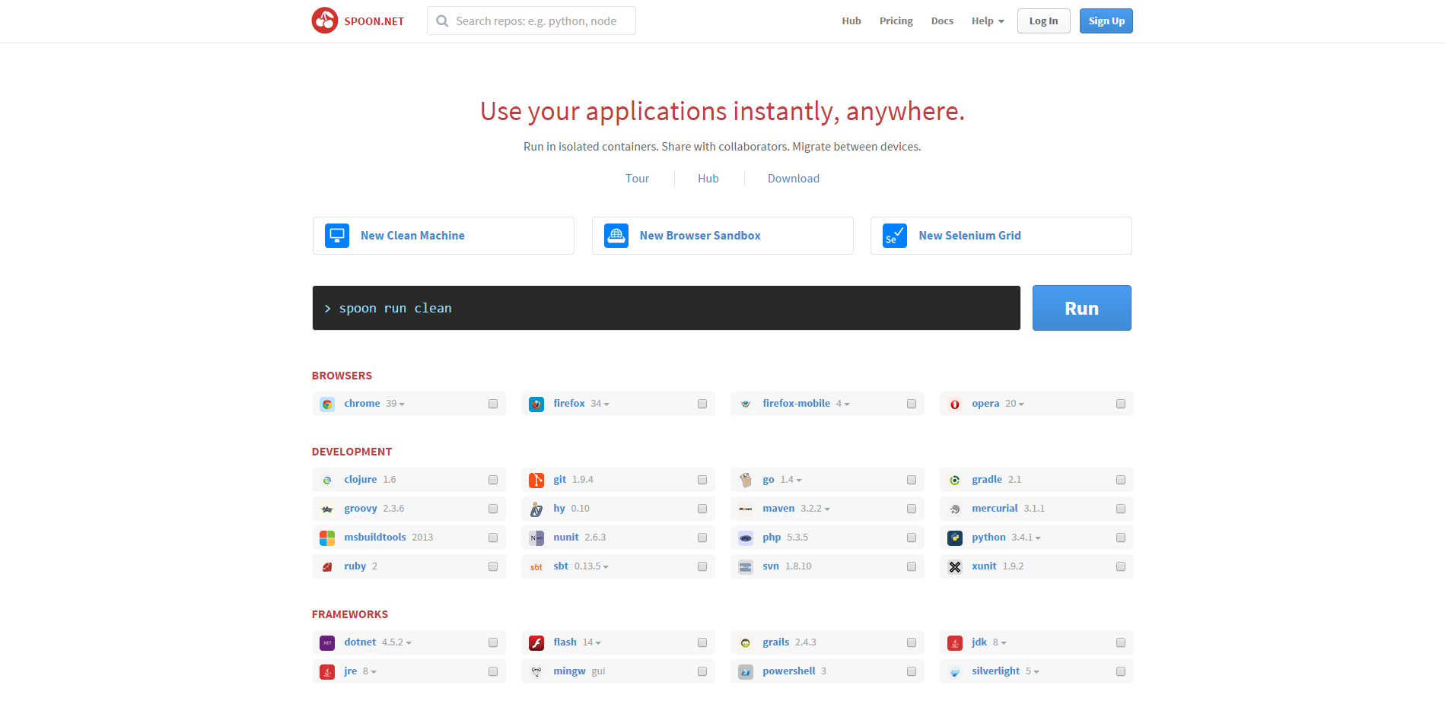Click the firefox browser icon
The width and height of the screenshot is (1445, 704).
(x=536, y=404)
